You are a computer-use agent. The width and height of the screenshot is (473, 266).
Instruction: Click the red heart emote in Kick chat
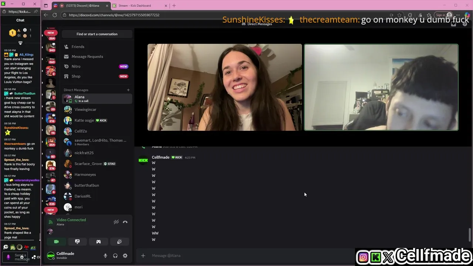pos(26,247)
